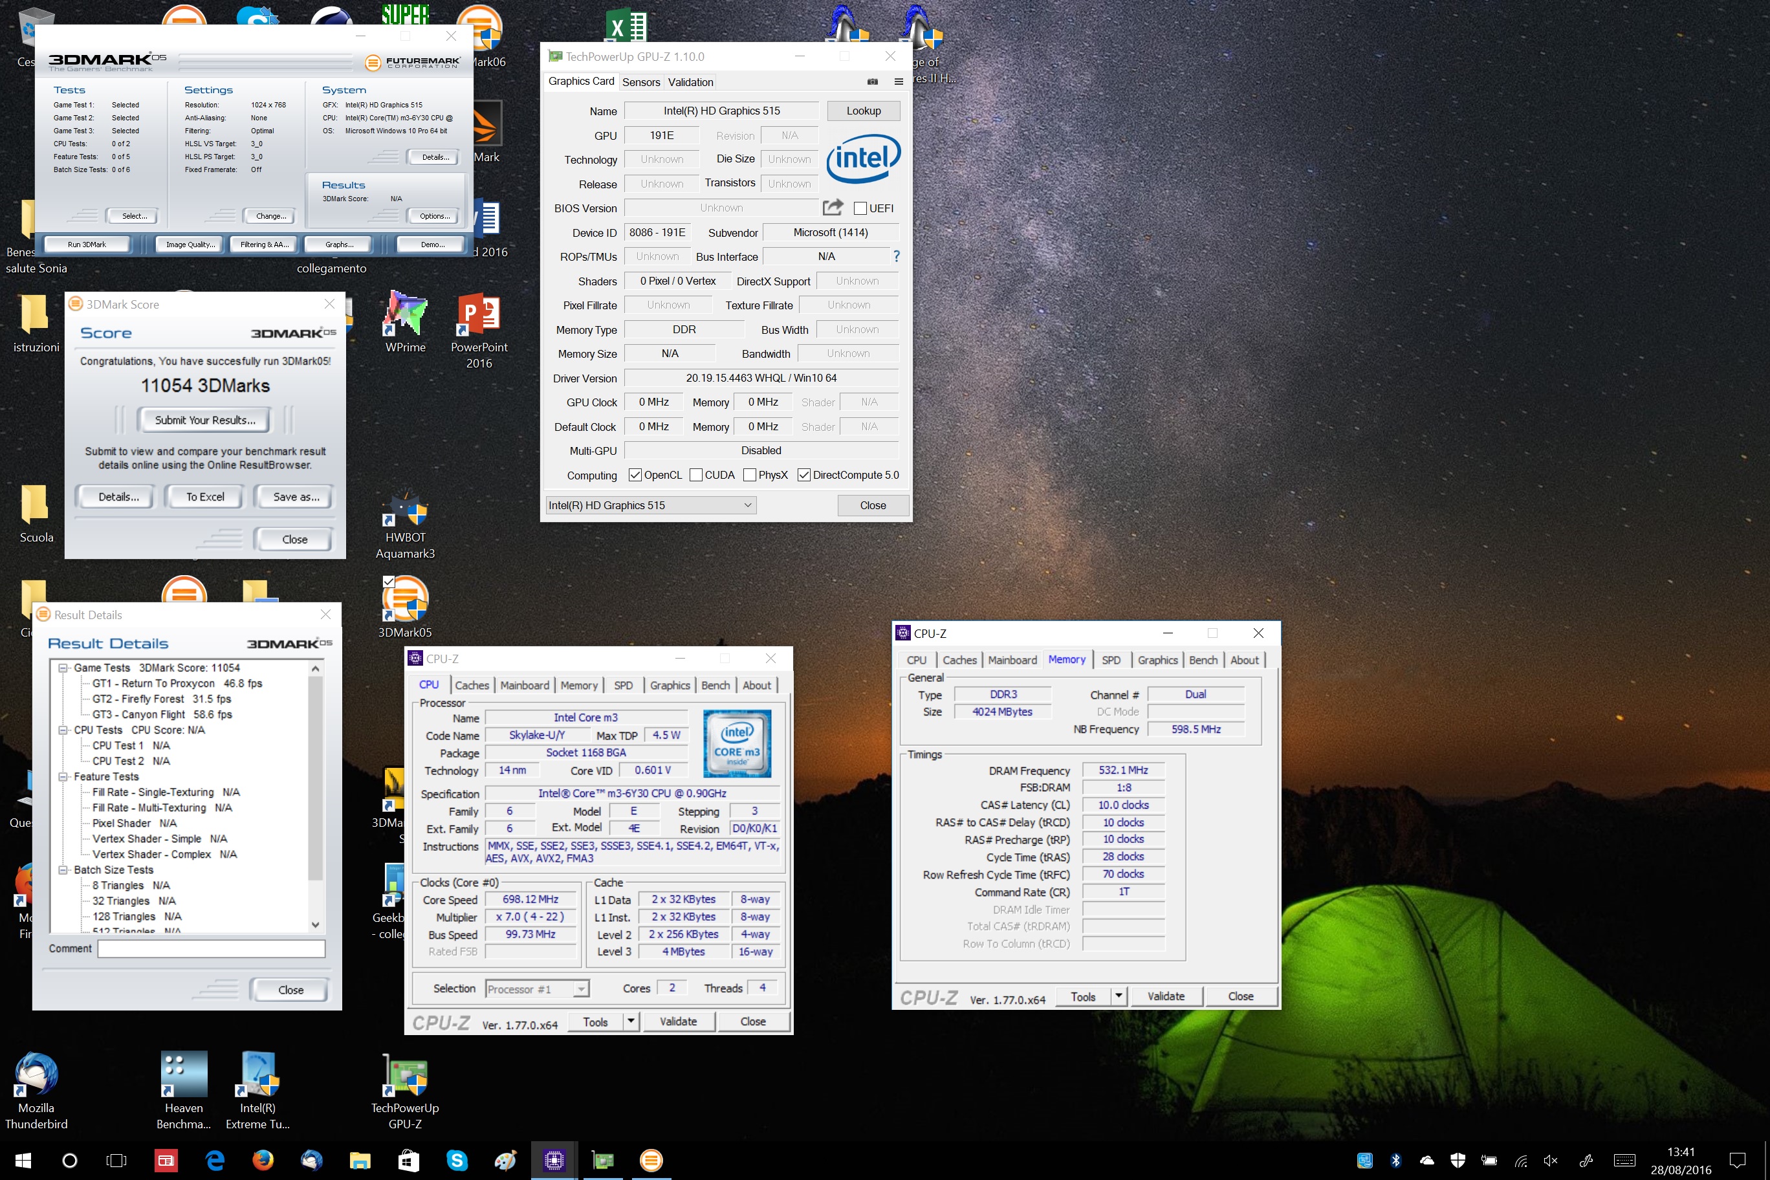Open the istruzioni folder on desktop
The image size is (1770, 1180).
(x=36, y=323)
